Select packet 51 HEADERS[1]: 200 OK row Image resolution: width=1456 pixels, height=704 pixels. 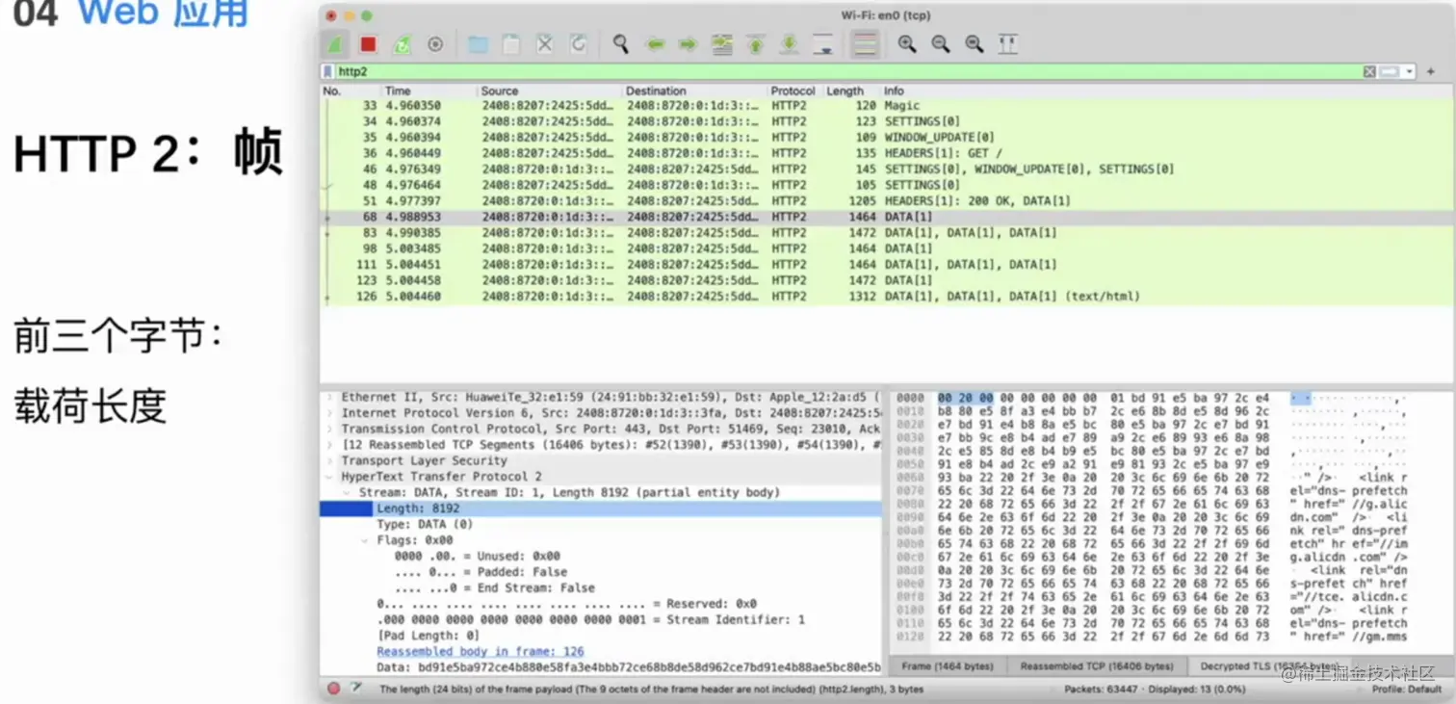click(887, 201)
